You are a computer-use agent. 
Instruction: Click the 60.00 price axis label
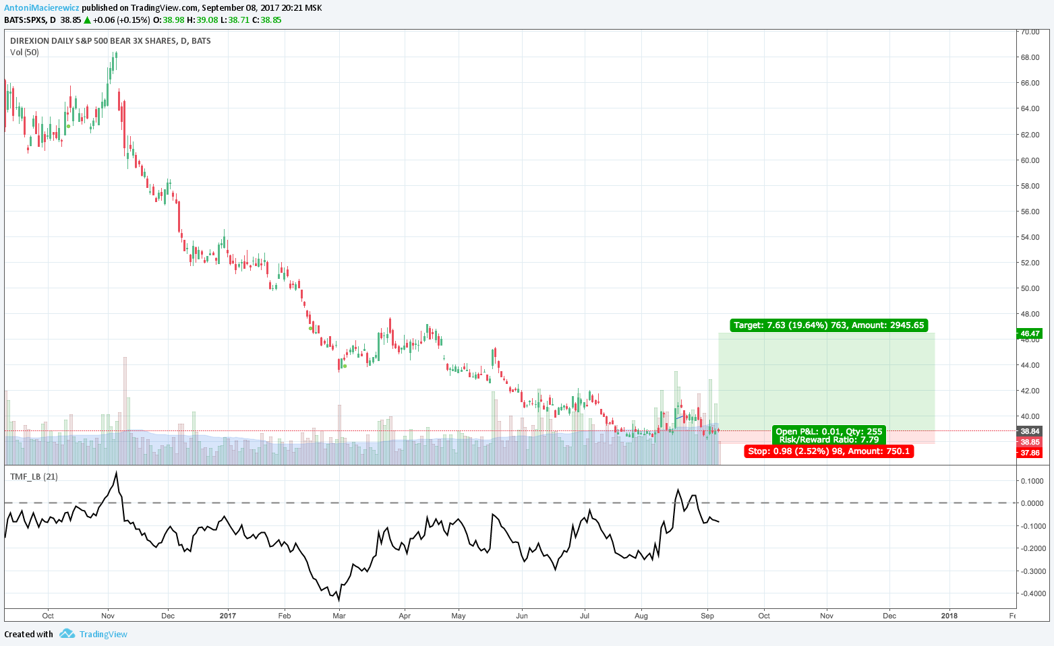point(1030,160)
